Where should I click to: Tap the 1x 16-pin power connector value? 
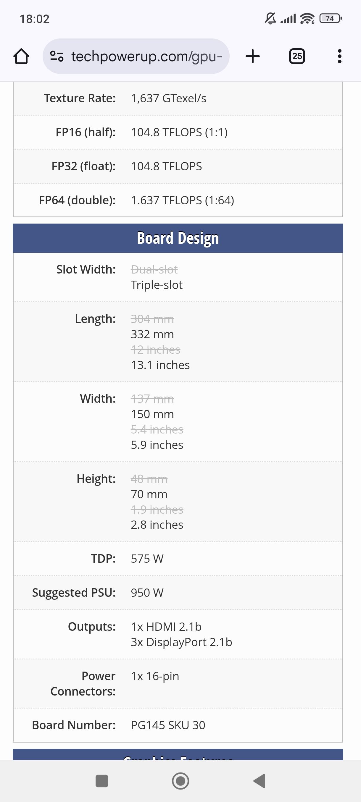[155, 676]
